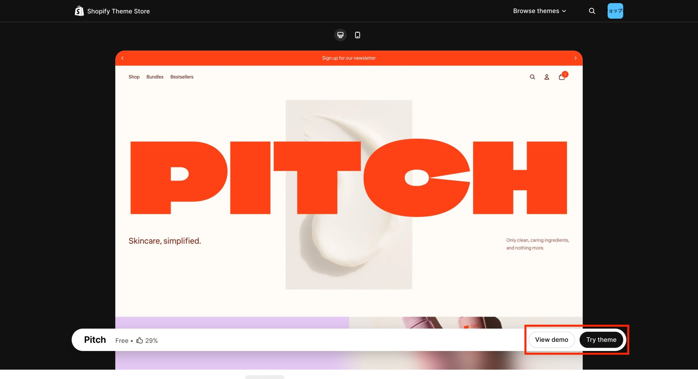Switch the preview to mobile view
The height and width of the screenshot is (379, 698).
click(357, 35)
